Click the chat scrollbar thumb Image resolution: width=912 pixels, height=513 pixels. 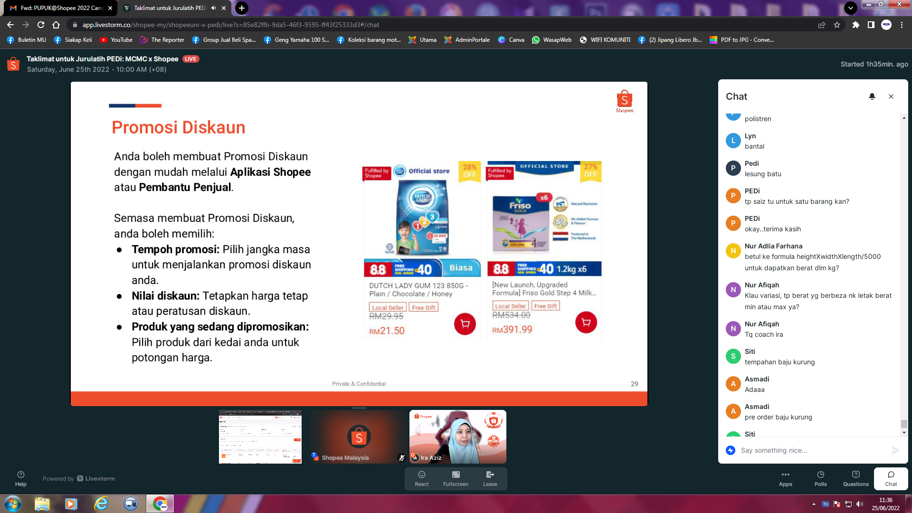(904, 424)
